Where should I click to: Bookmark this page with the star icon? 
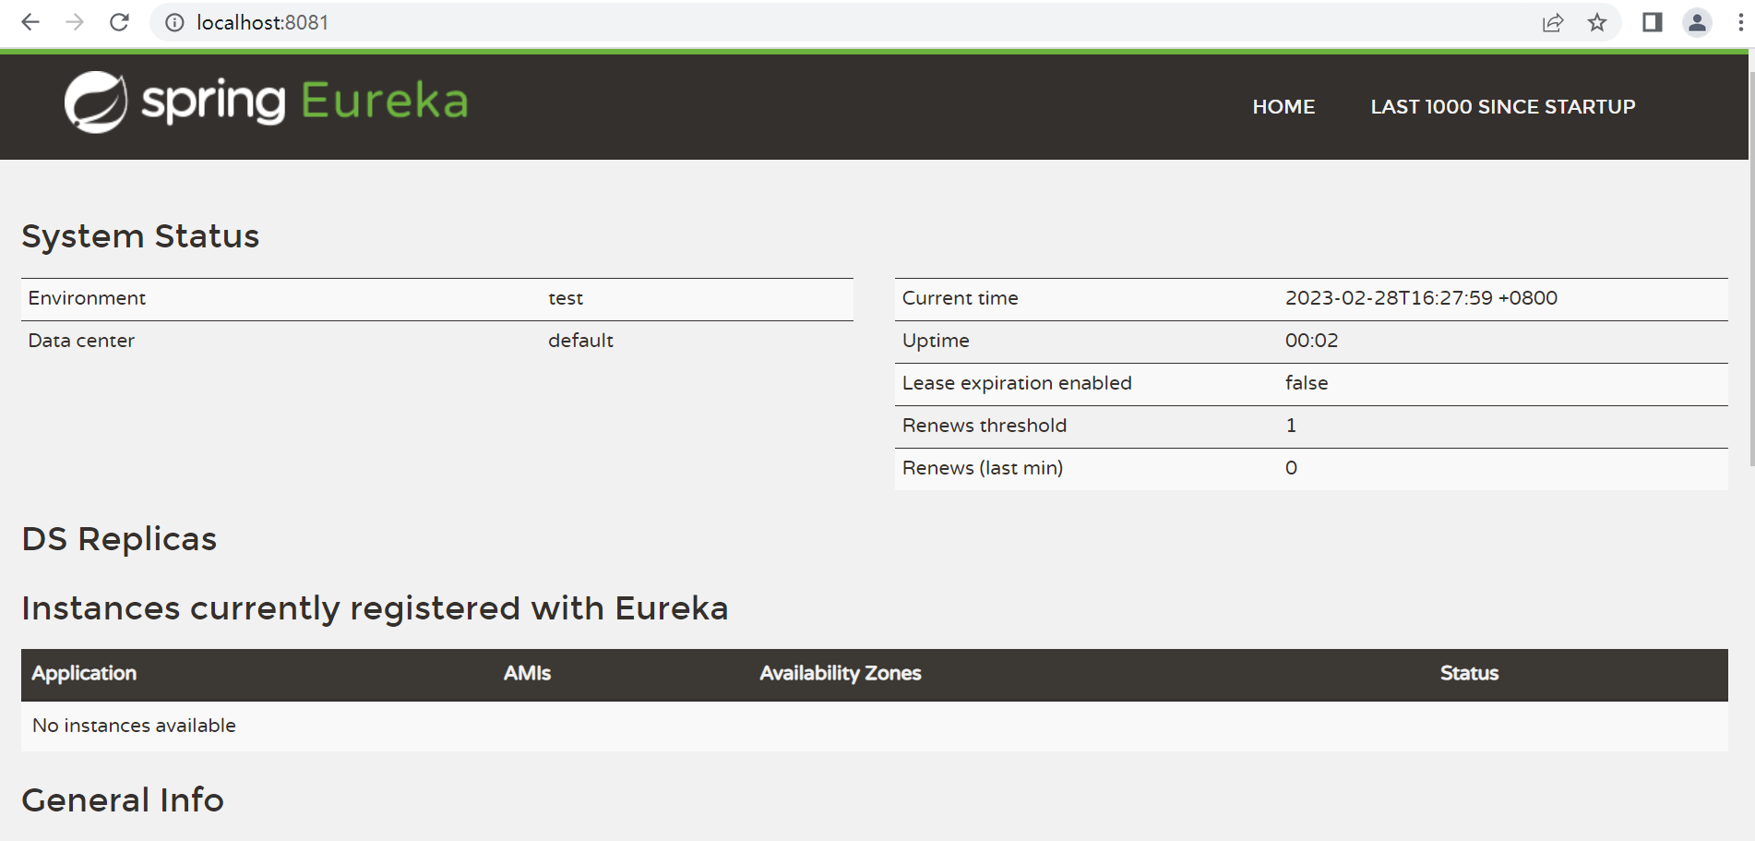coord(1597,22)
